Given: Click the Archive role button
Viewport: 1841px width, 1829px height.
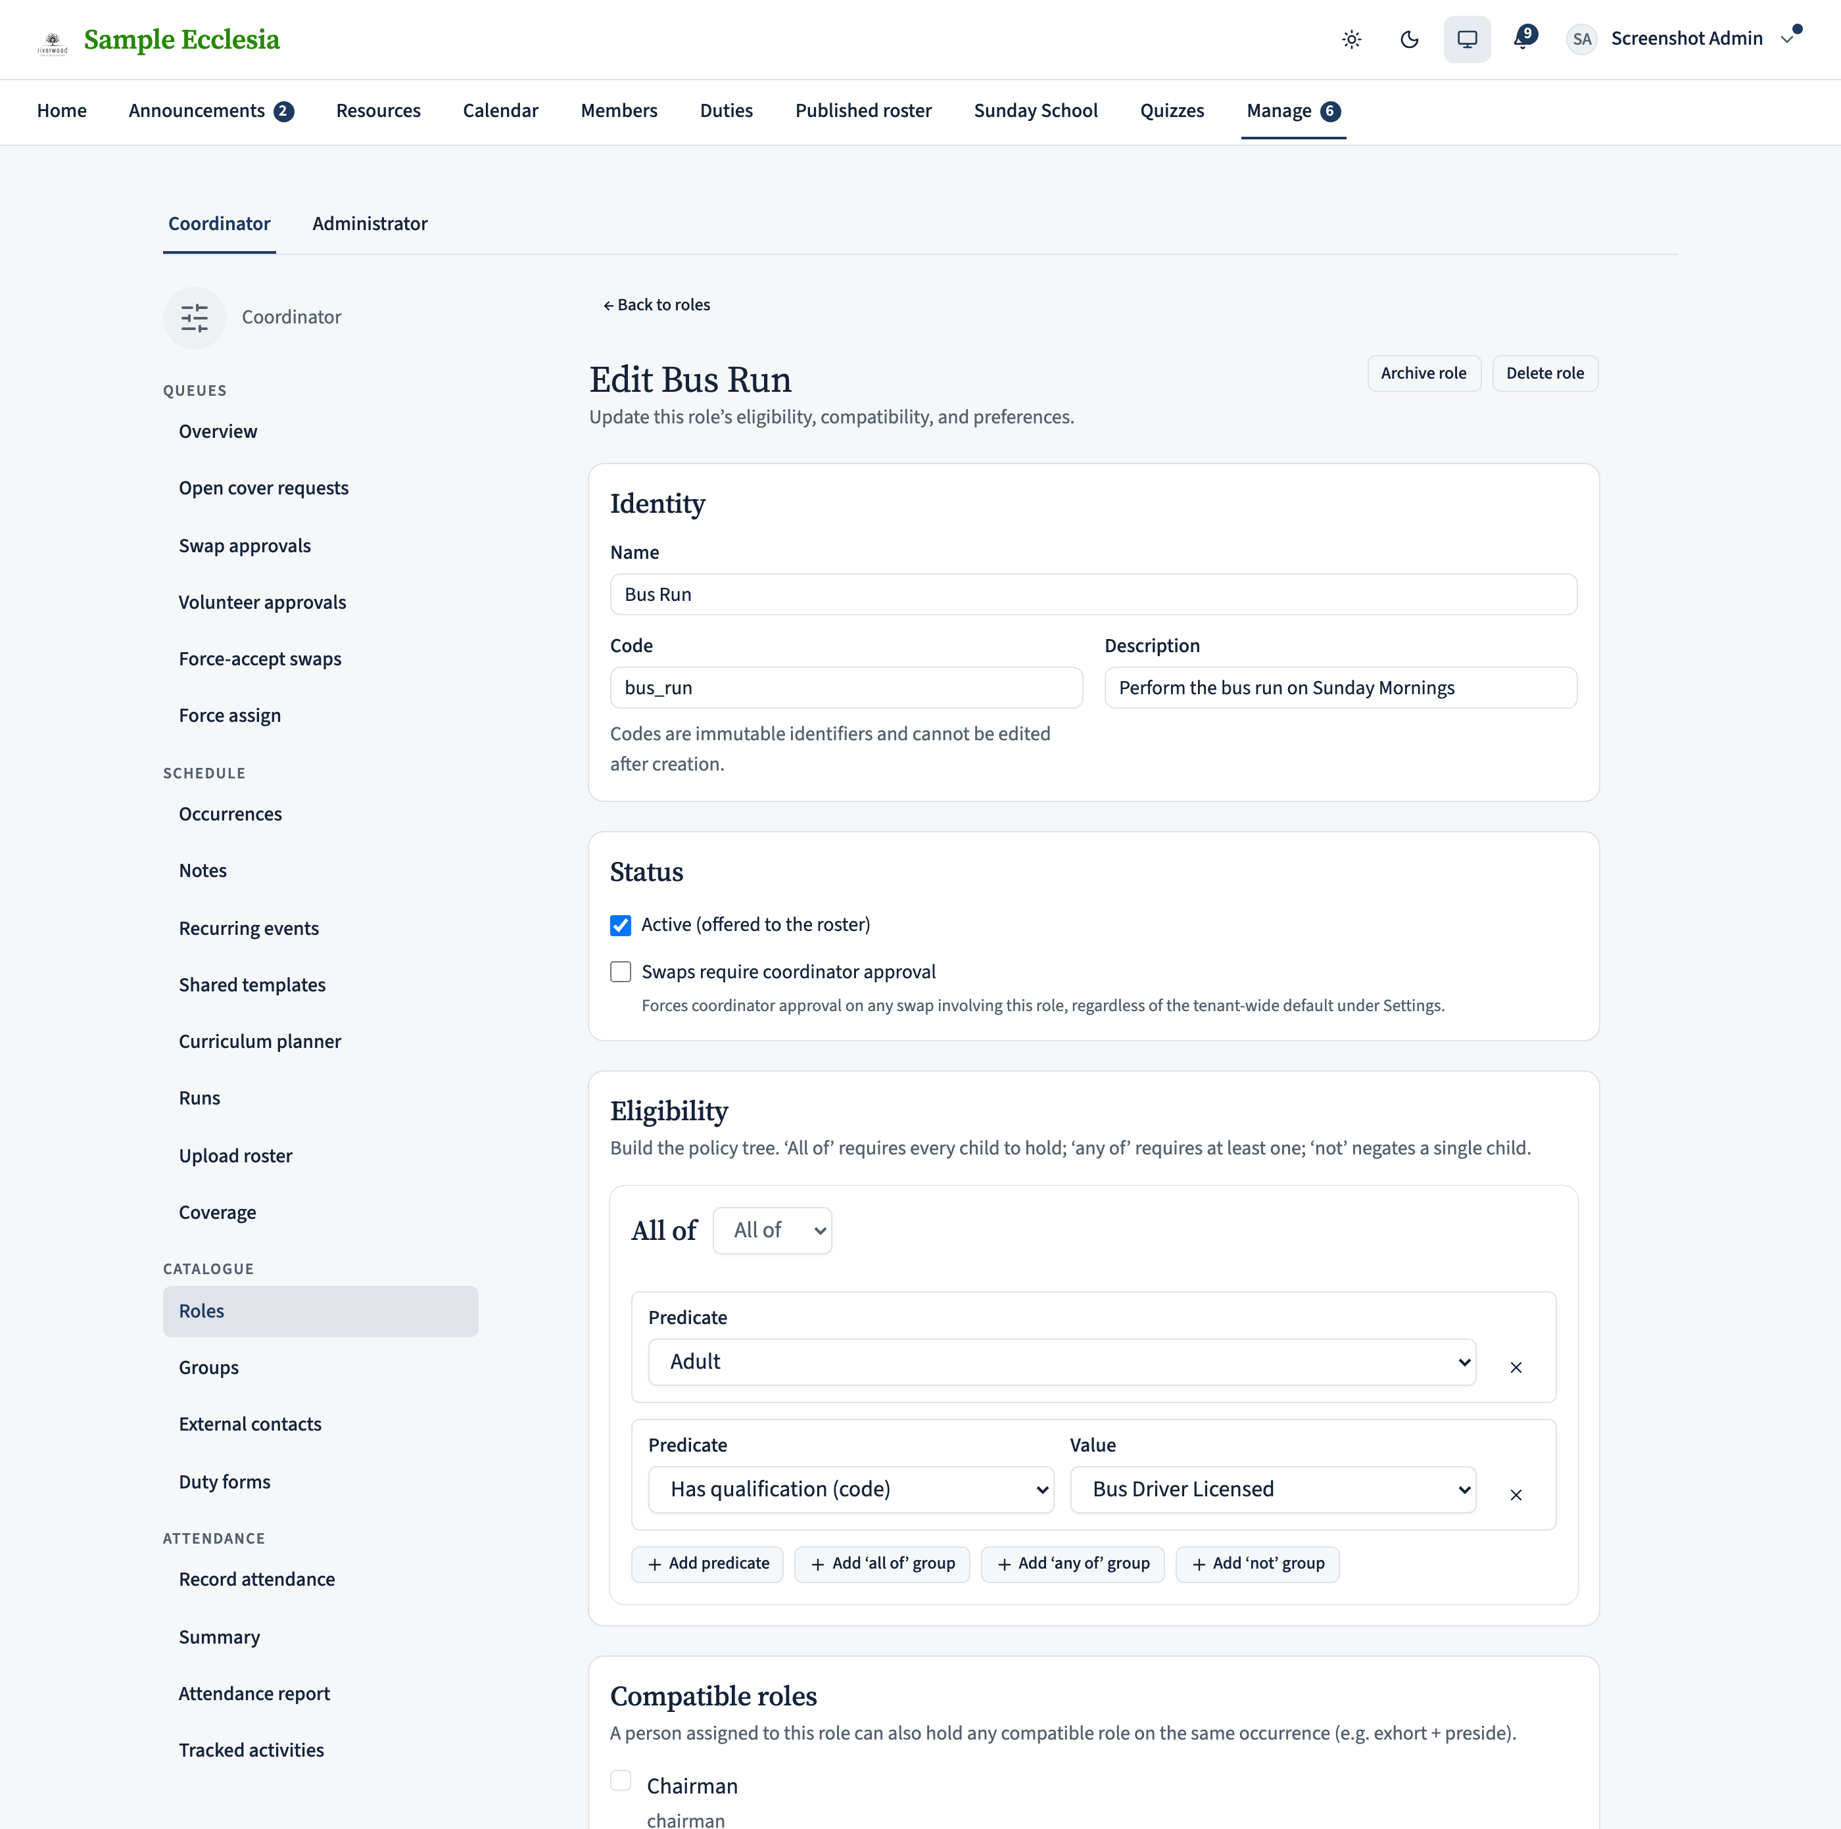Looking at the screenshot, I should pos(1423,373).
